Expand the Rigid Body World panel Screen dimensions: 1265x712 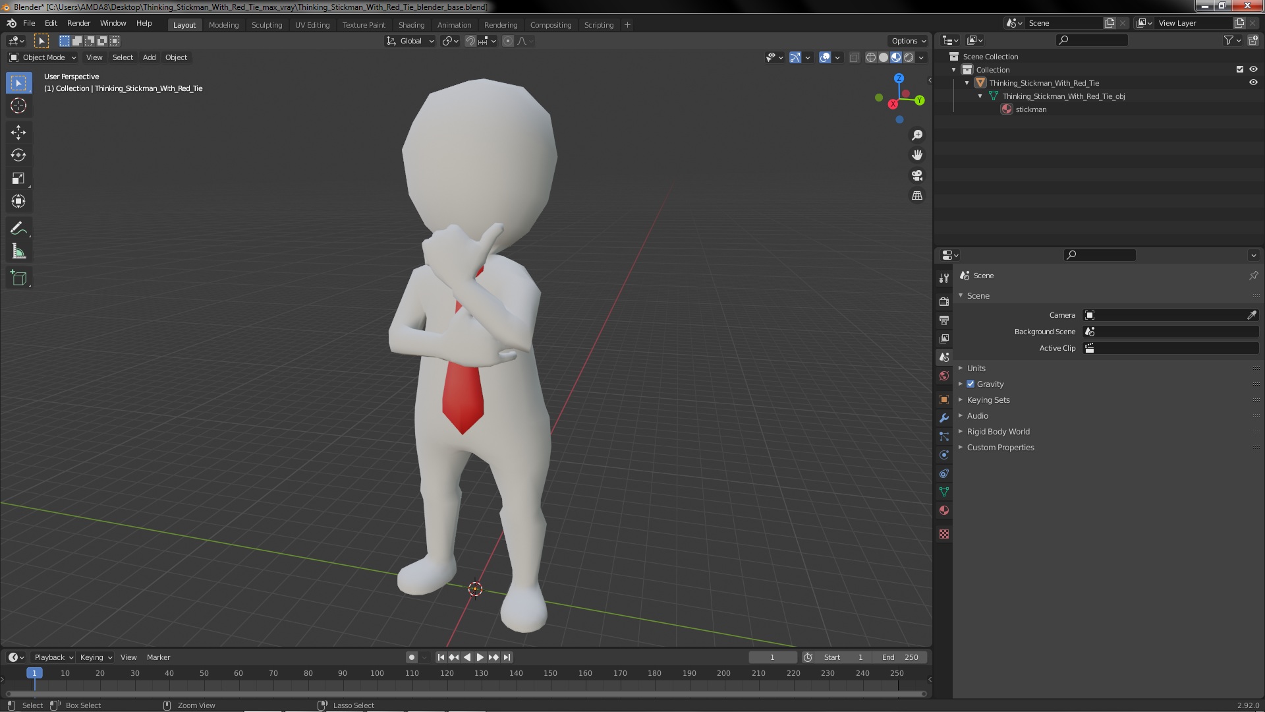click(998, 431)
